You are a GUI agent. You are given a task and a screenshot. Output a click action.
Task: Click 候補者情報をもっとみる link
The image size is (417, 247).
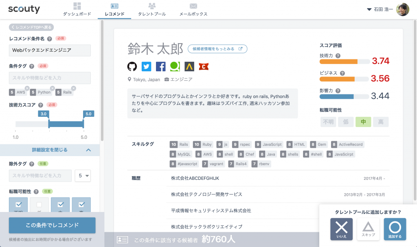pyautogui.click(x=217, y=49)
